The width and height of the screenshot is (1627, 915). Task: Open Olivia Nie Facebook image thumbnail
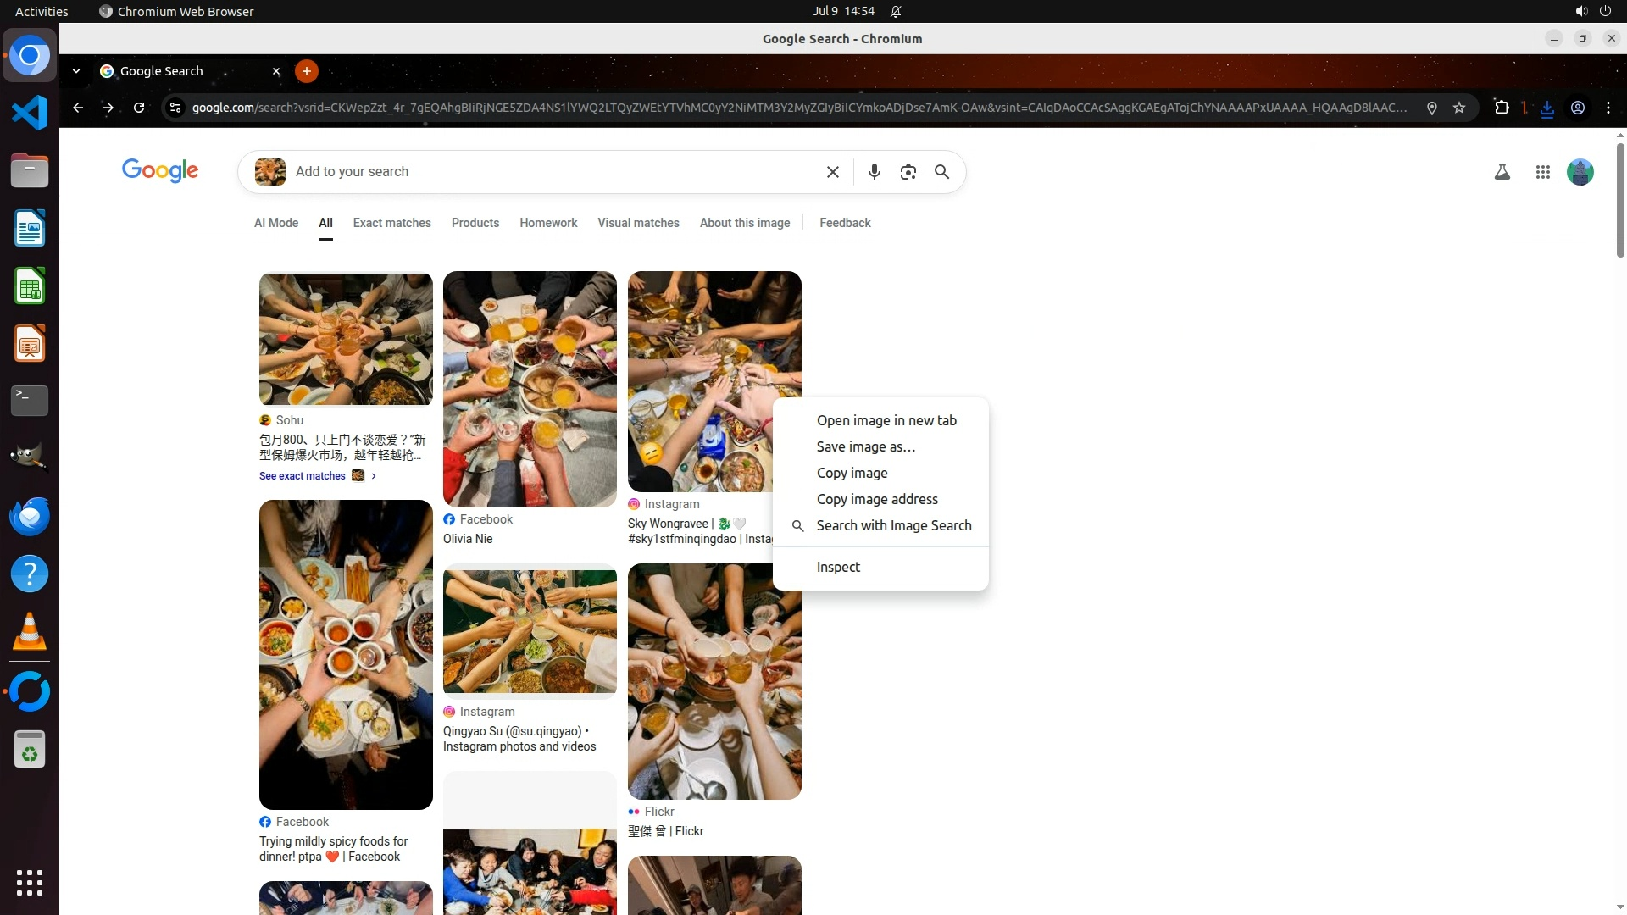pyautogui.click(x=529, y=389)
